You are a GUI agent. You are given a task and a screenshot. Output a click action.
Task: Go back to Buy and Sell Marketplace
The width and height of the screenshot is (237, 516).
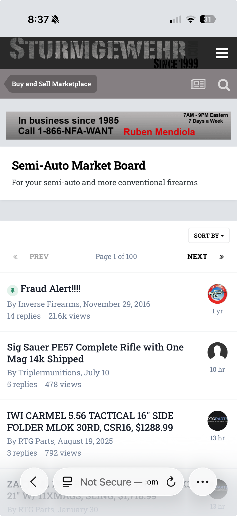(x=51, y=84)
